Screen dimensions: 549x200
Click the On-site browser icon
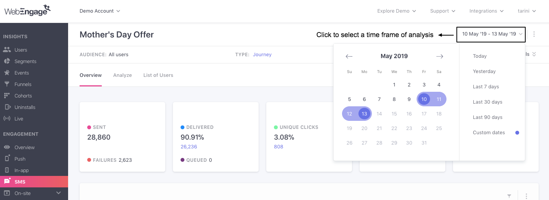(7, 193)
